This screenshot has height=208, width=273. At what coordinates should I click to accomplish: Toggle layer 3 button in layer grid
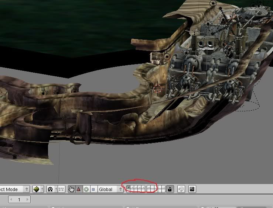tap(136, 187)
